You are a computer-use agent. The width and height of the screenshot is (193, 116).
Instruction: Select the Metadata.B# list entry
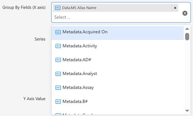(x=118, y=102)
